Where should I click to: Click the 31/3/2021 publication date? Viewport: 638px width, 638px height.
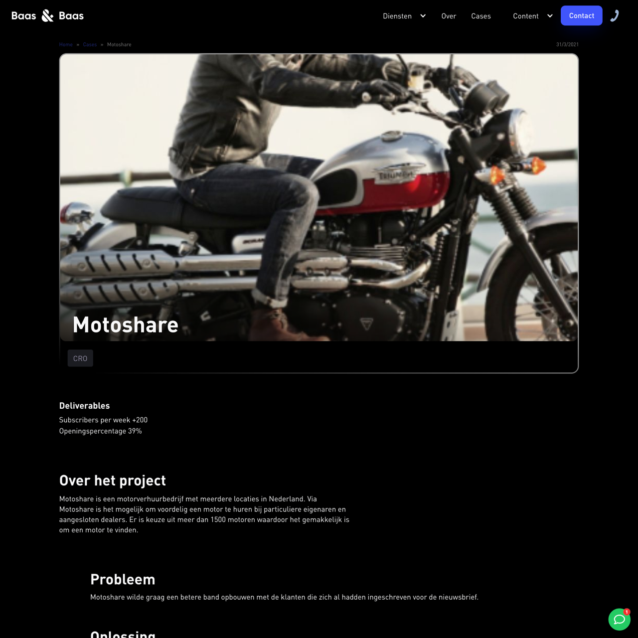[x=567, y=44]
